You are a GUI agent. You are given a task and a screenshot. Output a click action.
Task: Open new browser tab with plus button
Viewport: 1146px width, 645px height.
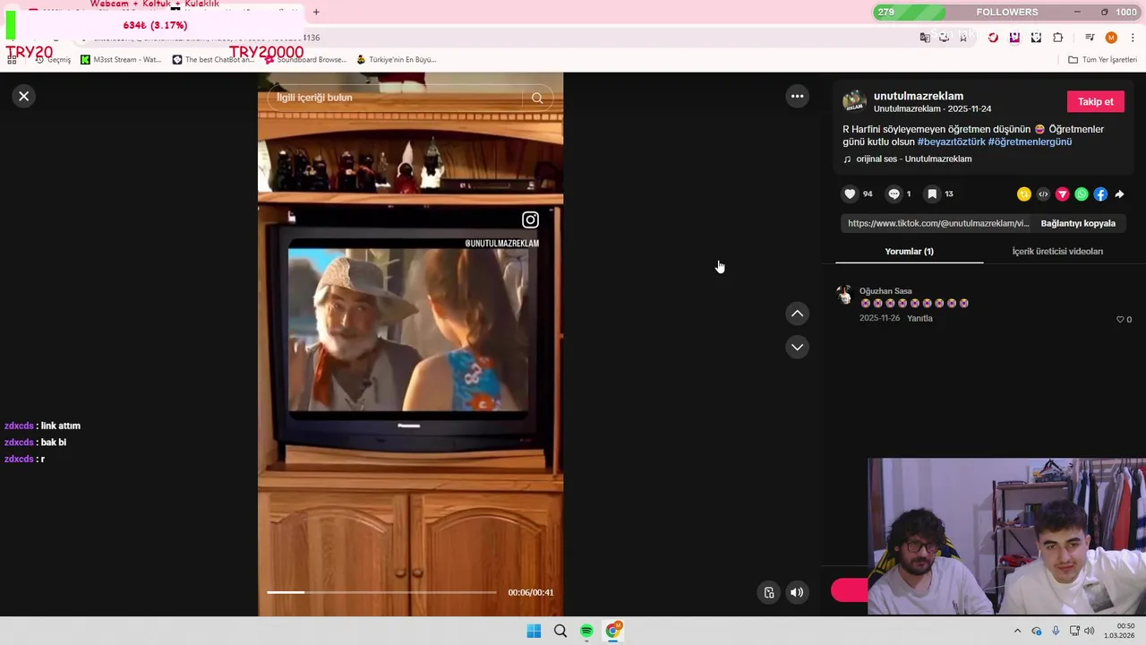click(x=316, y=12)
